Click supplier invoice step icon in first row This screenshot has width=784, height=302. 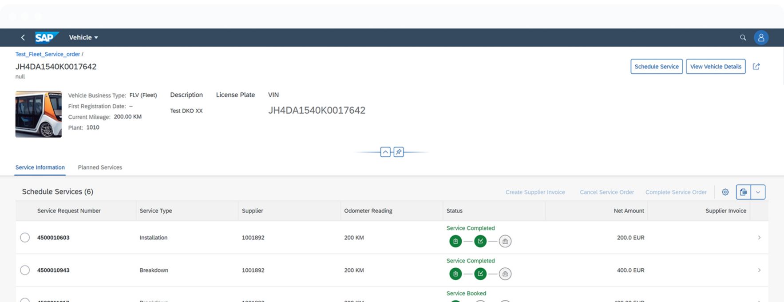coord(505,241)
